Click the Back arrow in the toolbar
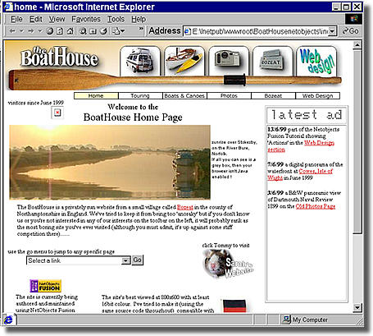Viewport: 373px width, 336px height. (x=12, y=31)
